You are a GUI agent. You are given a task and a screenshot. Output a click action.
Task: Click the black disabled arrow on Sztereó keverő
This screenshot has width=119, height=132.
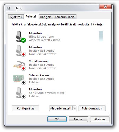pyautogui.click(x=24, y=82)
